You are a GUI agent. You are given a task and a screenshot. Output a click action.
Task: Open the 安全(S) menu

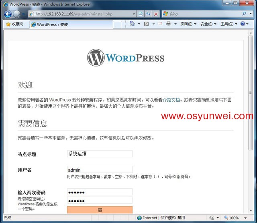pos(208,24)
